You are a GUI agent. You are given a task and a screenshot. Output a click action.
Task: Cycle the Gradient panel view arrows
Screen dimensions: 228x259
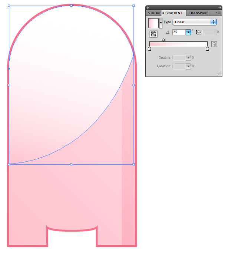(x=163, y=13)
